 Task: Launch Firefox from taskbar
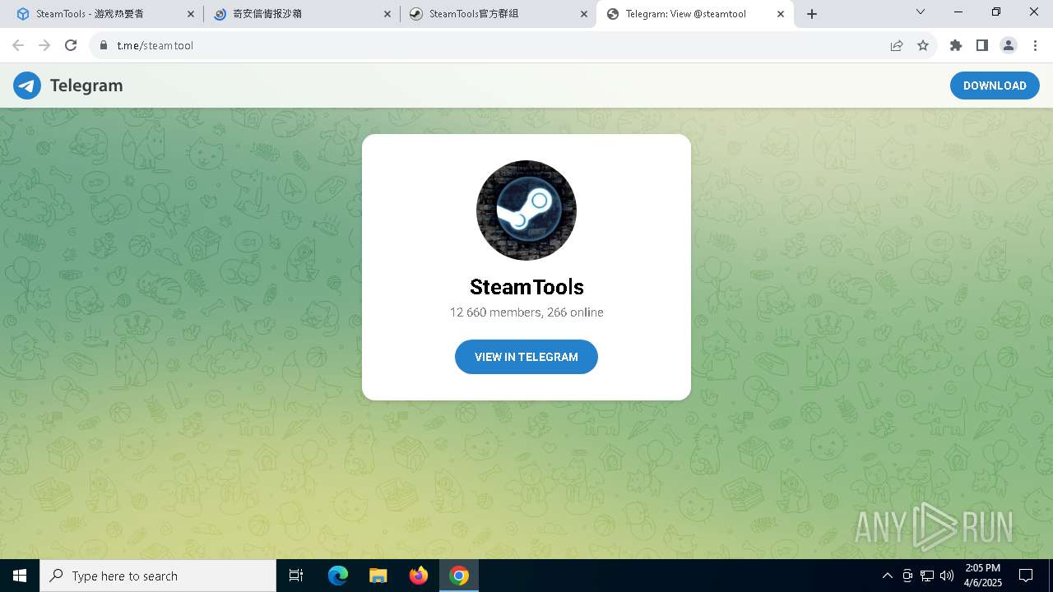419,576
